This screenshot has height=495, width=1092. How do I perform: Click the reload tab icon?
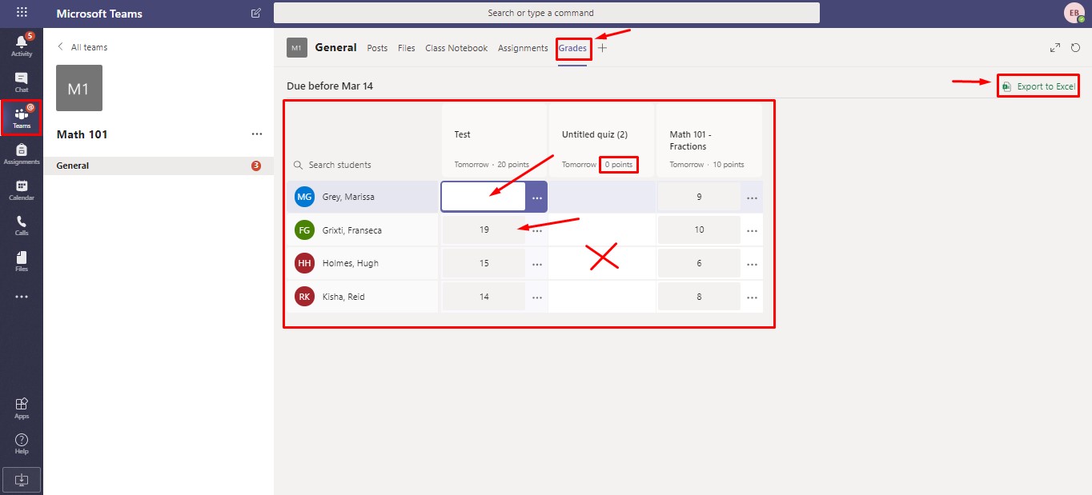pyautogui.click(x=1076, y=48)
